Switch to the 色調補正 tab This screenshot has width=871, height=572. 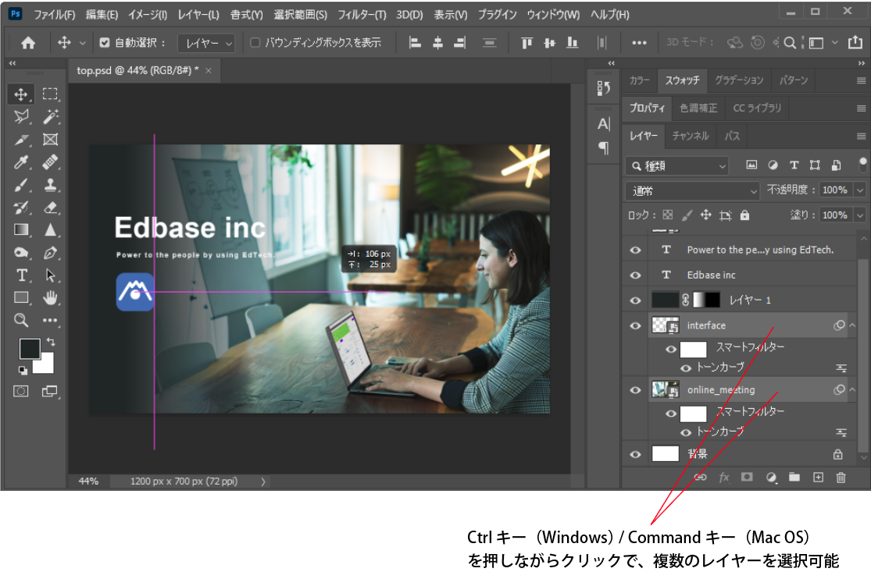pos(698,108)
